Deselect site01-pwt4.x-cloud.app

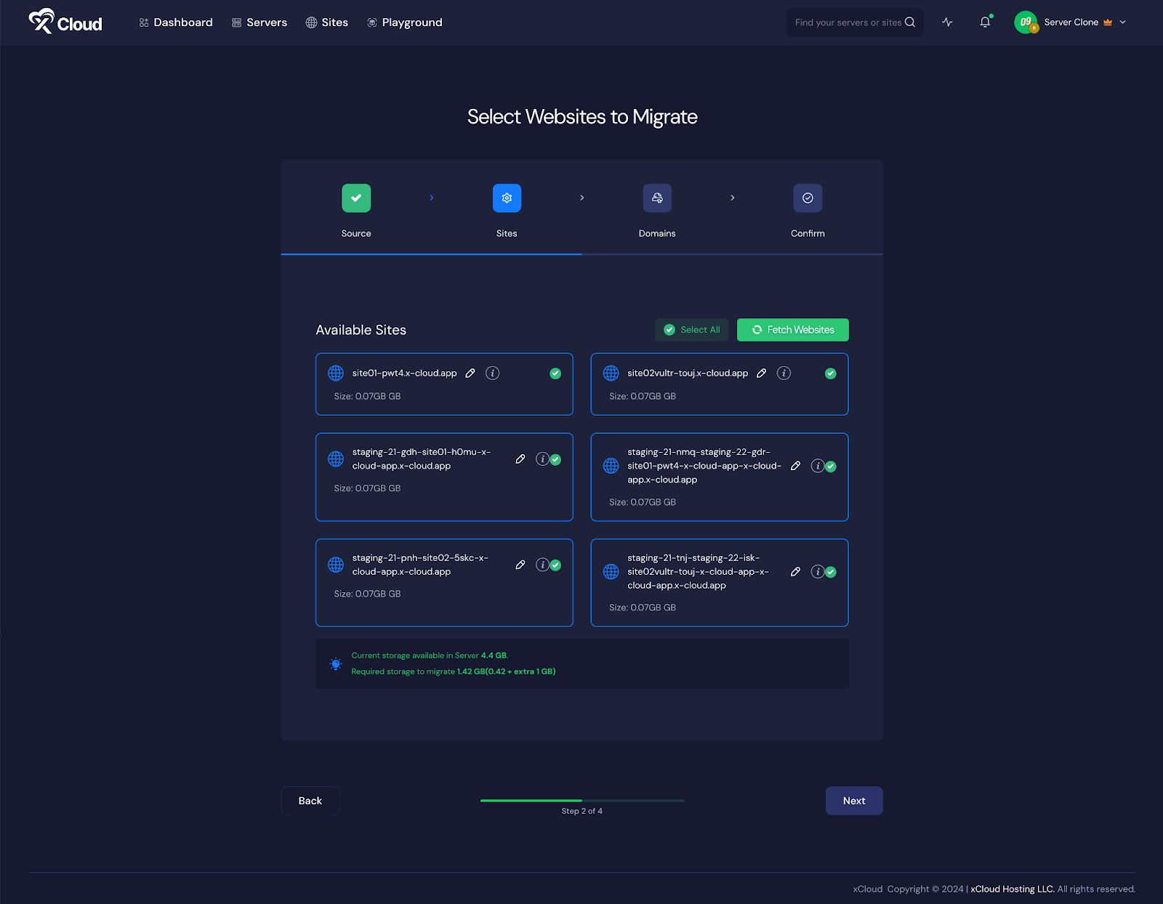555,373
